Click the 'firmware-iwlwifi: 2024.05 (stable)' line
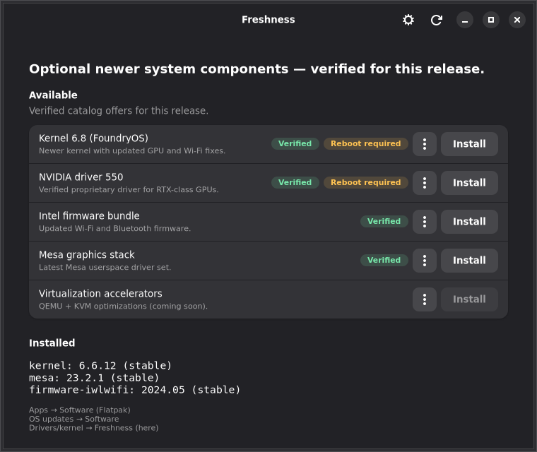Screen dimensions: 537x452 click(x=134, y=390)
